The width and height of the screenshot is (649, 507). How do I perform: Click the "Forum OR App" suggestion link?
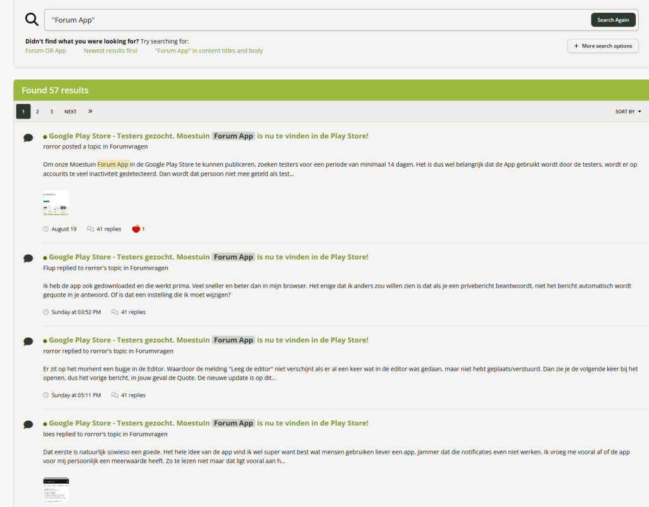pos(46,51)
